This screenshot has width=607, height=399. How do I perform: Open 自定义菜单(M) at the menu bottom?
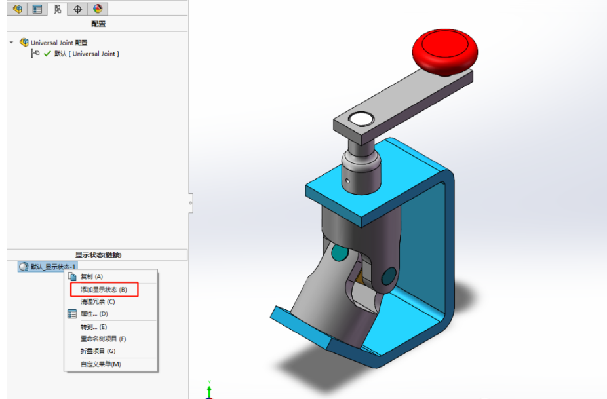pos(100,364)
